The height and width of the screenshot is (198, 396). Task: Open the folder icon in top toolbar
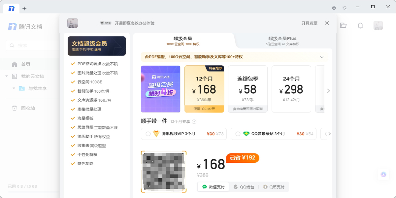(x=344, y=25)
